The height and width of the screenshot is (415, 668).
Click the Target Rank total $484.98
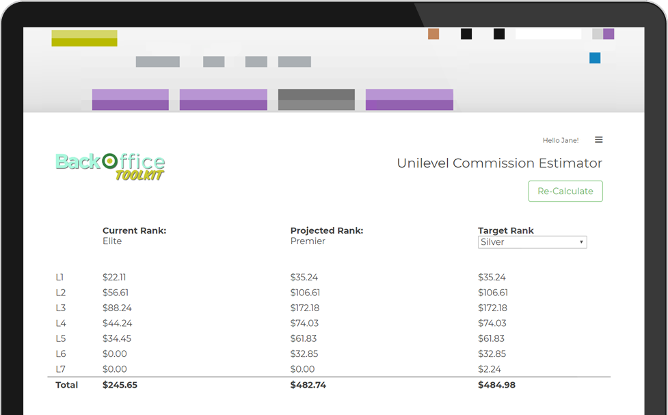click(x=496, y=385)
